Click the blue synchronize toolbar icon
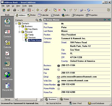Screen dimensions: 112x106 pyautogui.click(x=88, y=10)
